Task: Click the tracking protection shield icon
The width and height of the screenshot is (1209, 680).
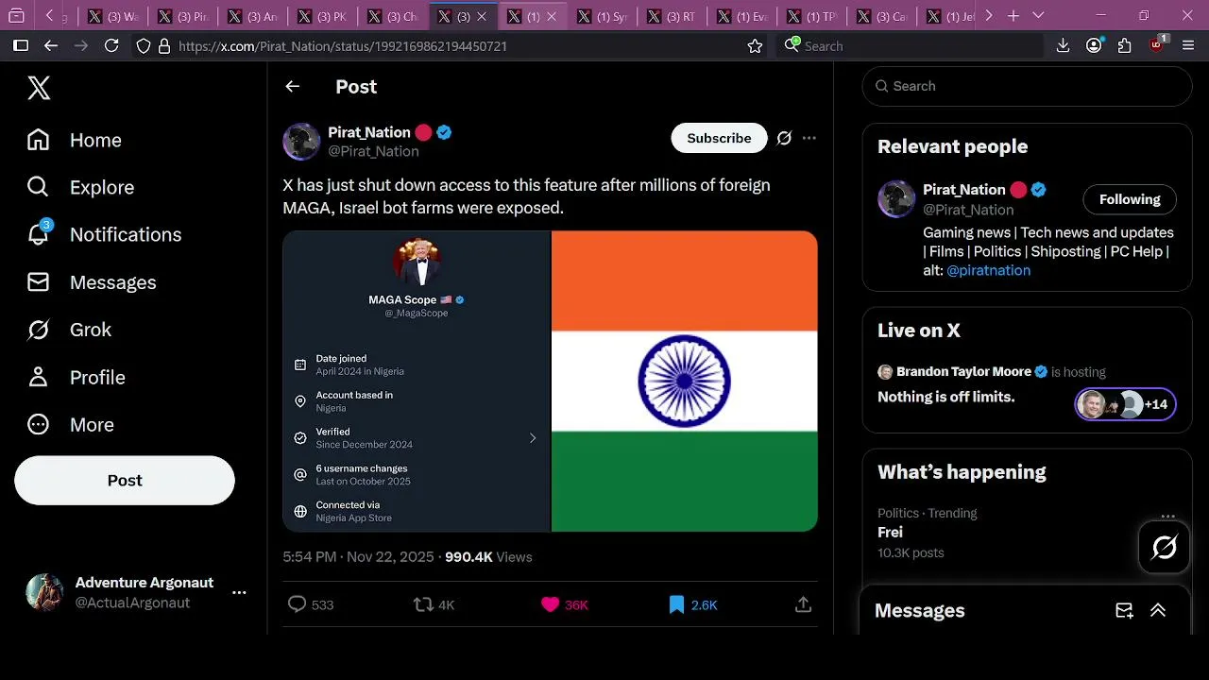Action: click(x=144, y=45)
